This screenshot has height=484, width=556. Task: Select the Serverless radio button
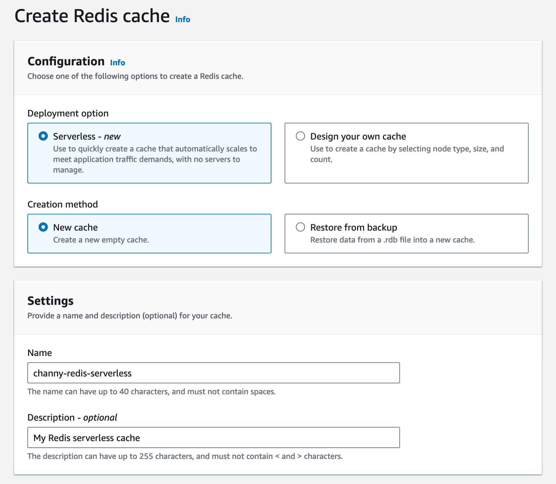tap(43, 136)
